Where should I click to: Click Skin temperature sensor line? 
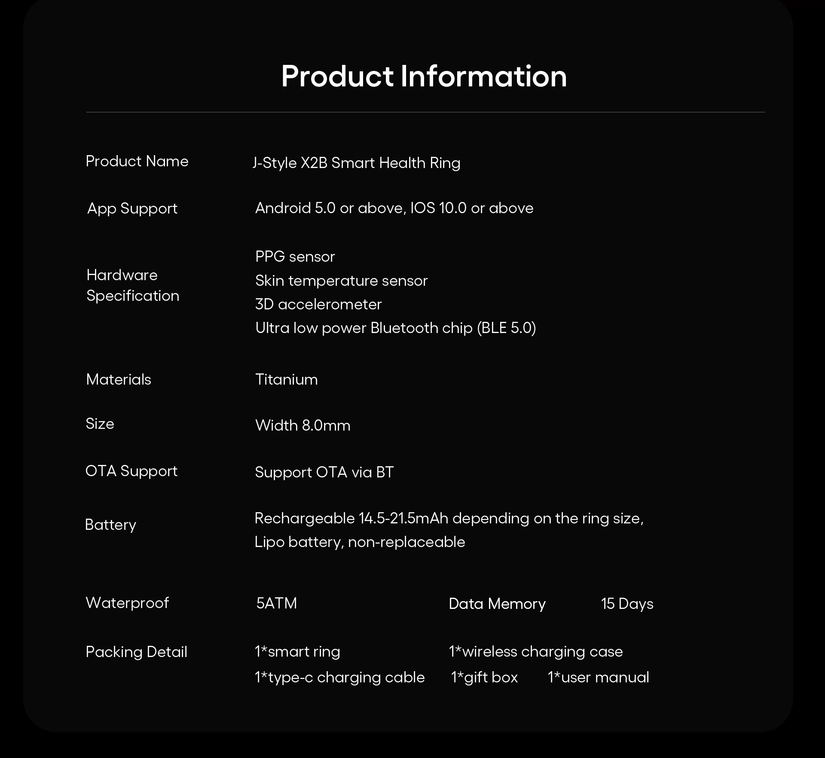click(342, 281)
